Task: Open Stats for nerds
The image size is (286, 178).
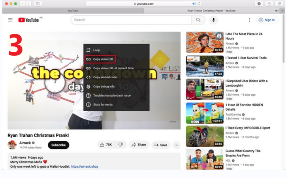Action: tap(117, 104)
